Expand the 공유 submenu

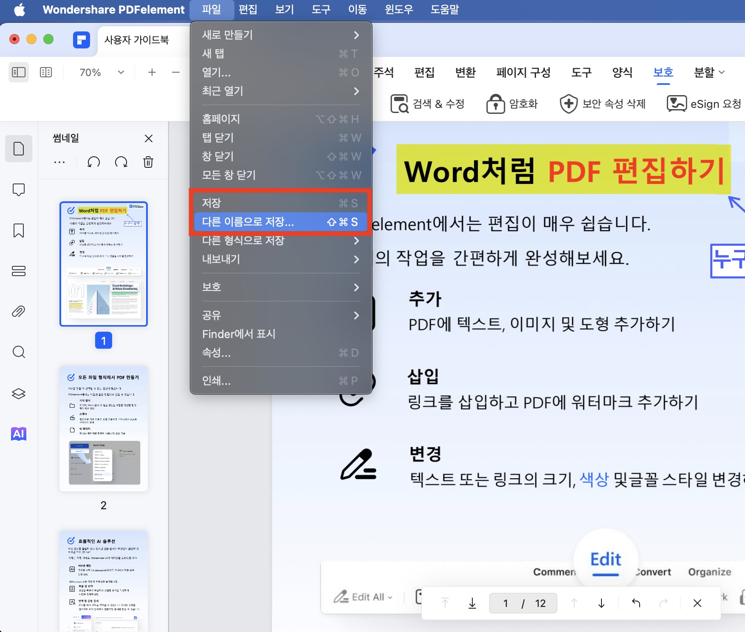tap(281, 315)
